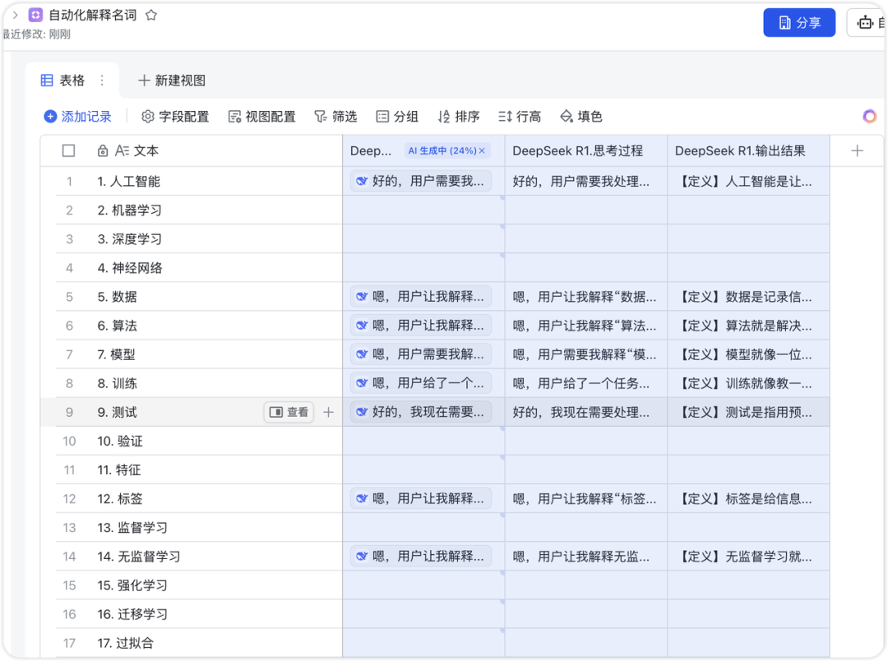Cancel AI generation at 24% progress
The height and width of the screenshot is (661, 888).
pyautogui.click(x=482, y=150)
